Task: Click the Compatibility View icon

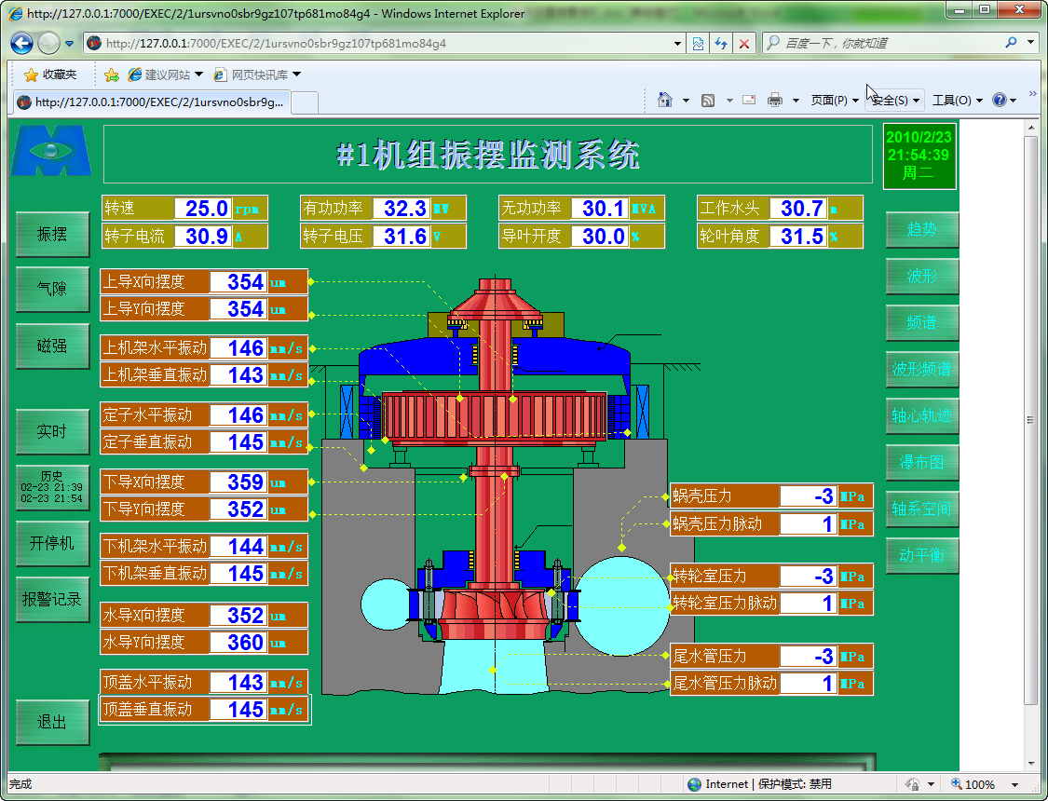Action: pyautogui.click(x=697, y=43)
